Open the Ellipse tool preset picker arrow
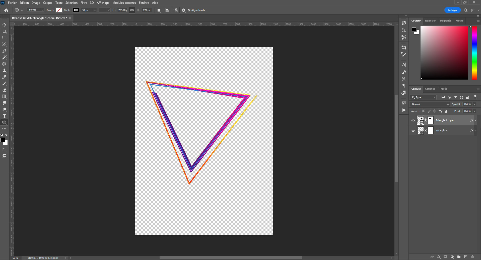The width and height of the screenshot is (481, 260). pyautogui.click(x=22, y=10)
